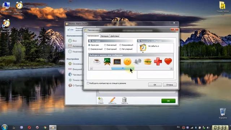The image size is (231, 130).
Task: Open the Новая папка desktop folder
Action: click(222, 8)
